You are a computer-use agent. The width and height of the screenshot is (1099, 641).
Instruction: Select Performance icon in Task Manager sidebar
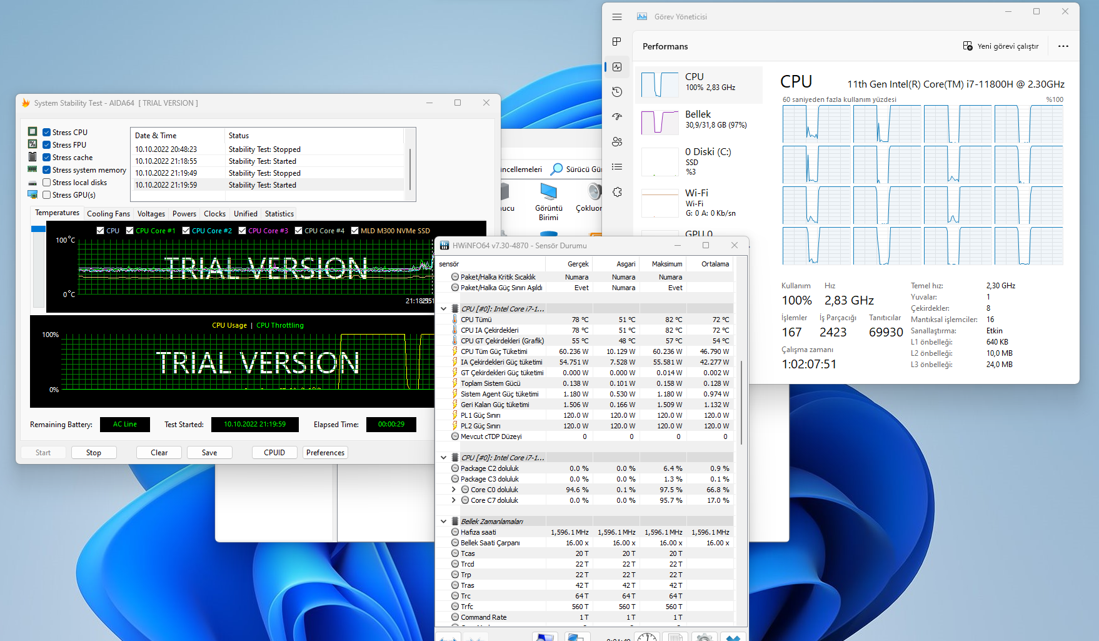coord(617,67)
